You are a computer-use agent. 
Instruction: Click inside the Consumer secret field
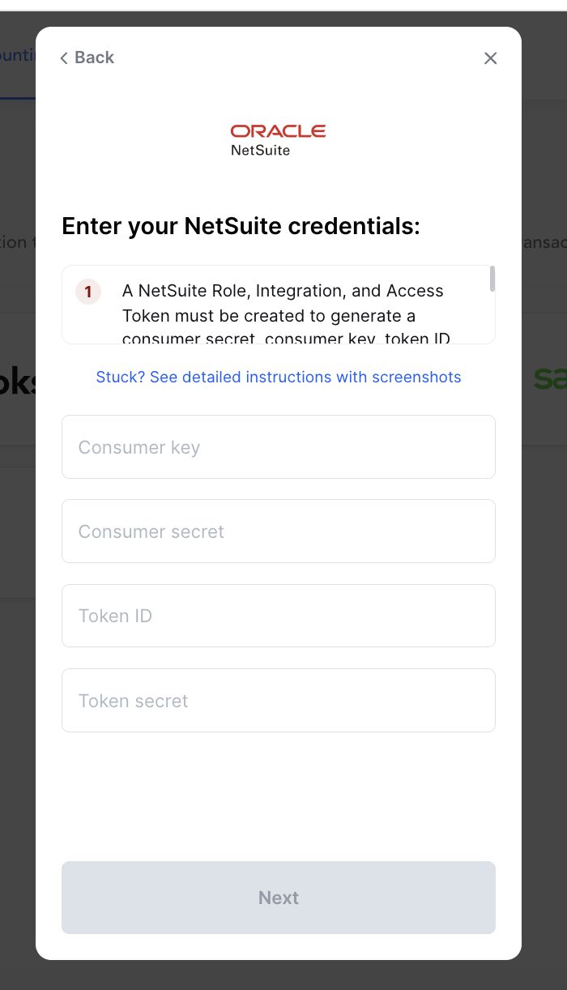pos(278,531)
